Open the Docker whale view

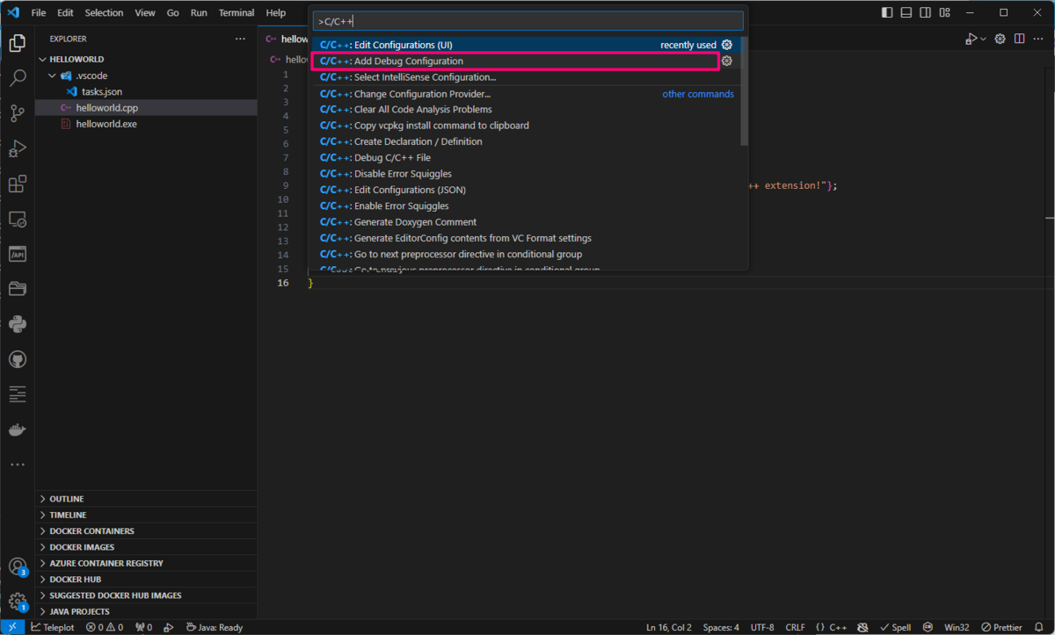point(17,429)
